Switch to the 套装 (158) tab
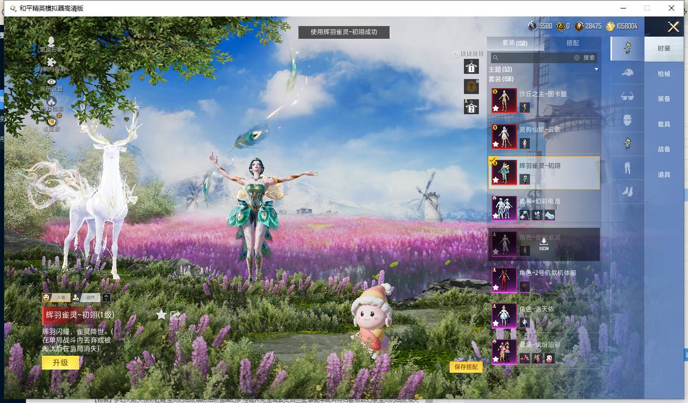Screen dimensions: 688x403 pyautogui.click(x=515, y=43)
